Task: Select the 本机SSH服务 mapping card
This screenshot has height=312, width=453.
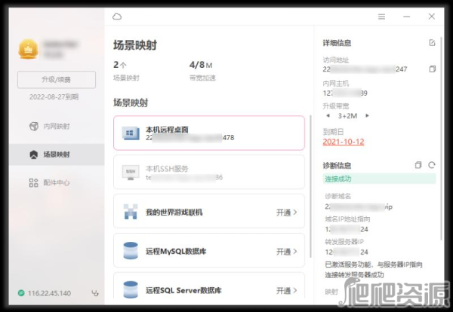Action: pyautogui.click(x=209, y=173)
